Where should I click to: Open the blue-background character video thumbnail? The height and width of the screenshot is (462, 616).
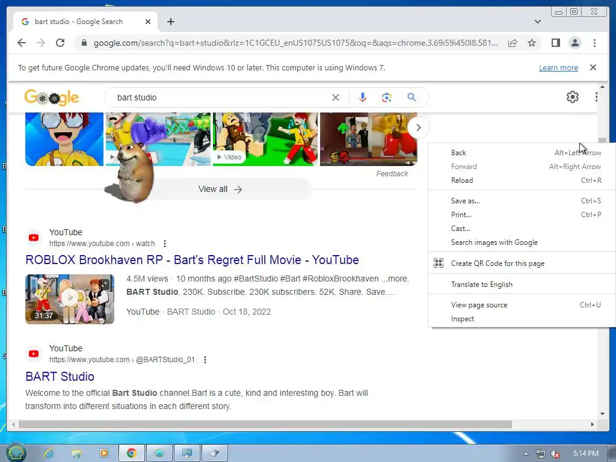coord(64,139)
